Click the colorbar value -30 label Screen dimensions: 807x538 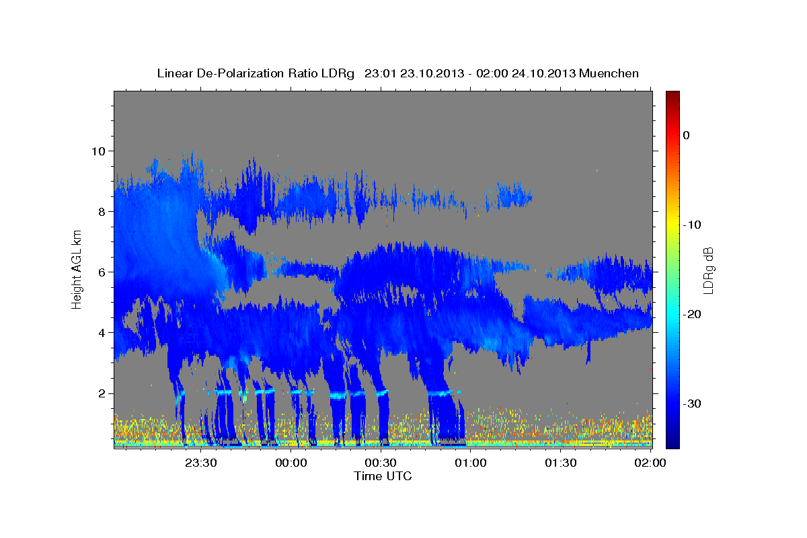point(691,403)
